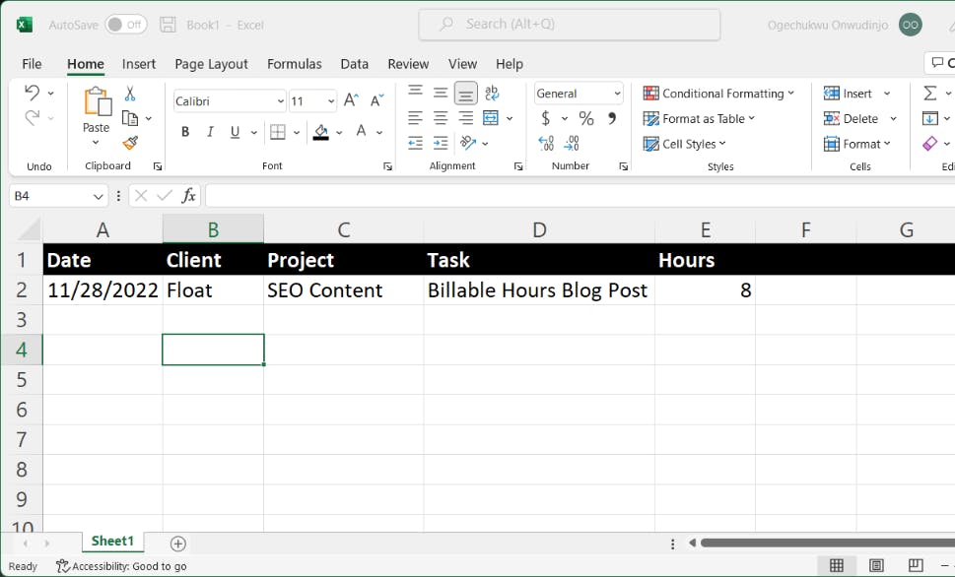Open the Calibri font name dropdown
Image resolution: width=955 pixels, height=577 pixels.
(280, 100)
